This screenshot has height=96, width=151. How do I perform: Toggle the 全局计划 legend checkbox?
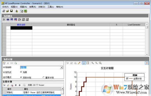coord(127,79)
